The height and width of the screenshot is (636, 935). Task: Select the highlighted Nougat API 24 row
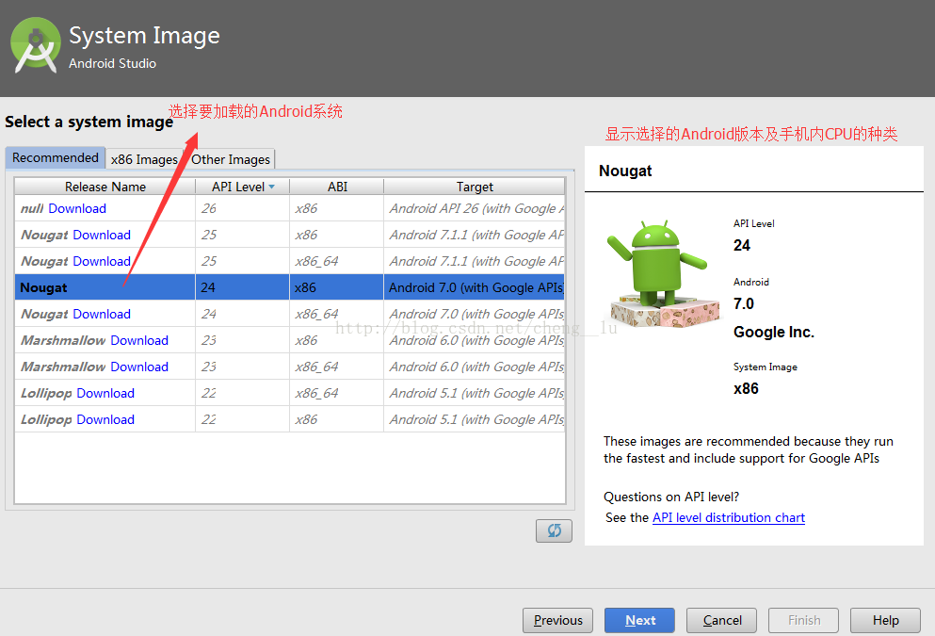tap(290, 287)
